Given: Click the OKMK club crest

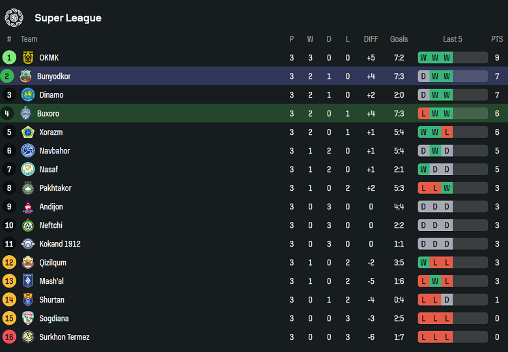Looking at the screenshot, I should click(28, 57).
